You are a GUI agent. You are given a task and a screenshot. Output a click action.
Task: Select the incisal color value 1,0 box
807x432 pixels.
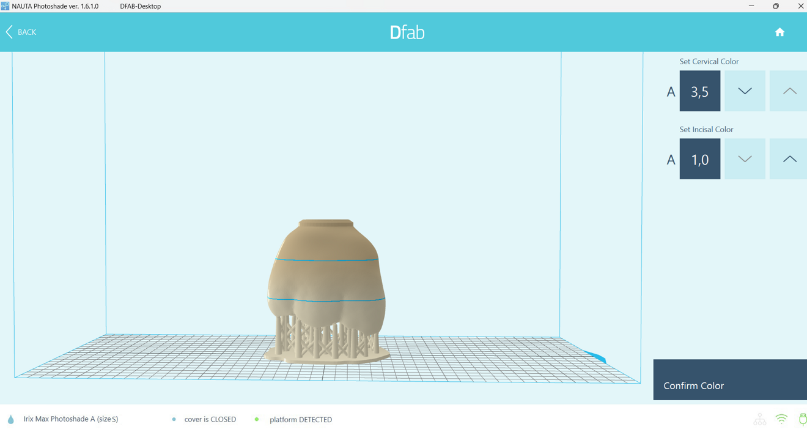click(699, 159)
